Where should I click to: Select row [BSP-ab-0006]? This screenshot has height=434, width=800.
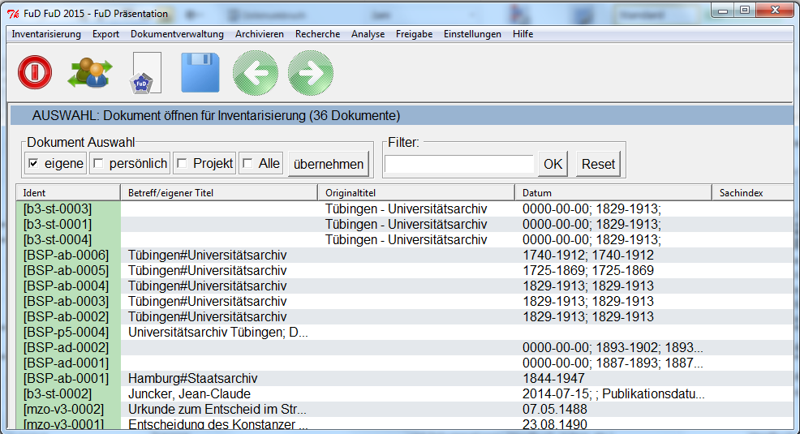pyautogui.click(x=405, y=255)
